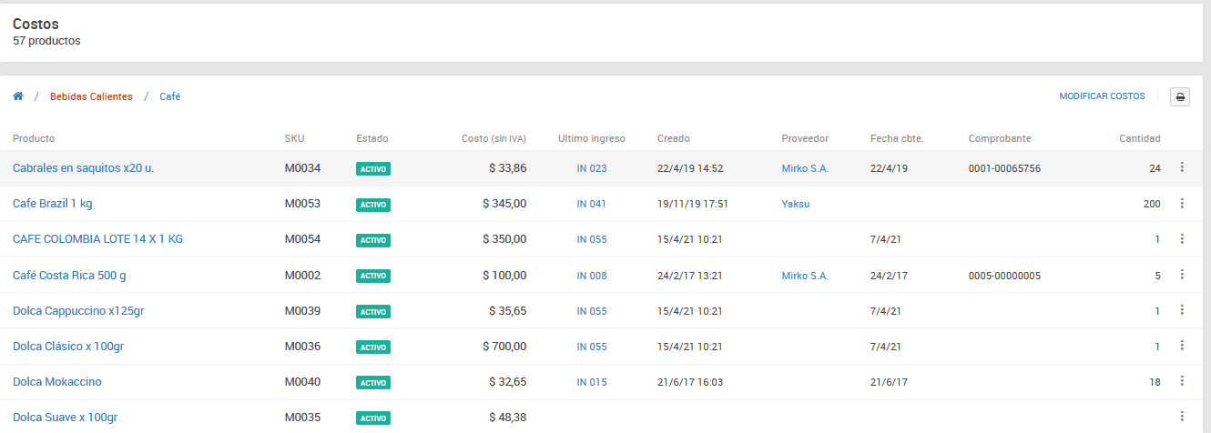Open supplier Mirko S.A. in Cabrales row
Screen dimensions: 1211x433
click(805, 168)
